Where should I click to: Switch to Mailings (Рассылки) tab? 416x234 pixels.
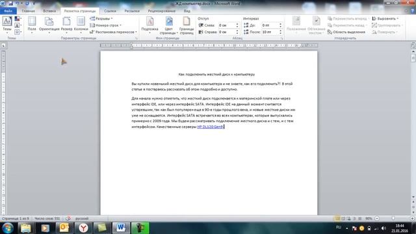point(132,11)
